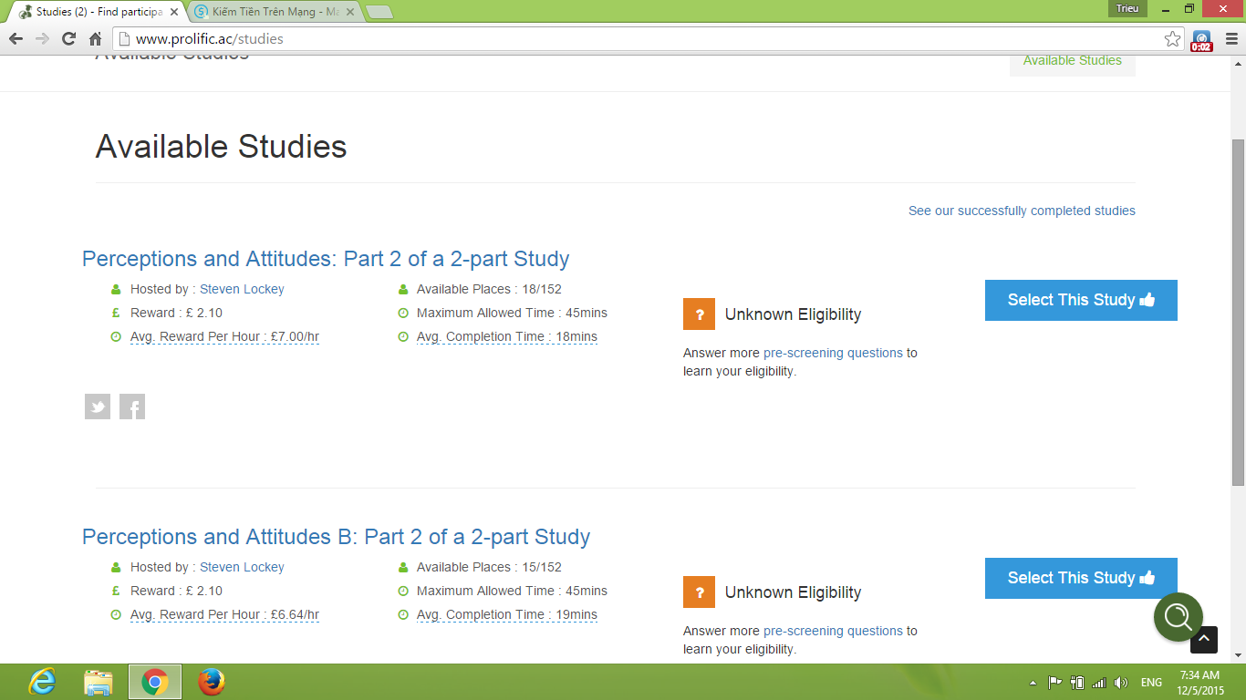Click orange question icon for Perceptions and Attitudes B
This screenshot has height=700, width=1246.
(x=699, y=592)
